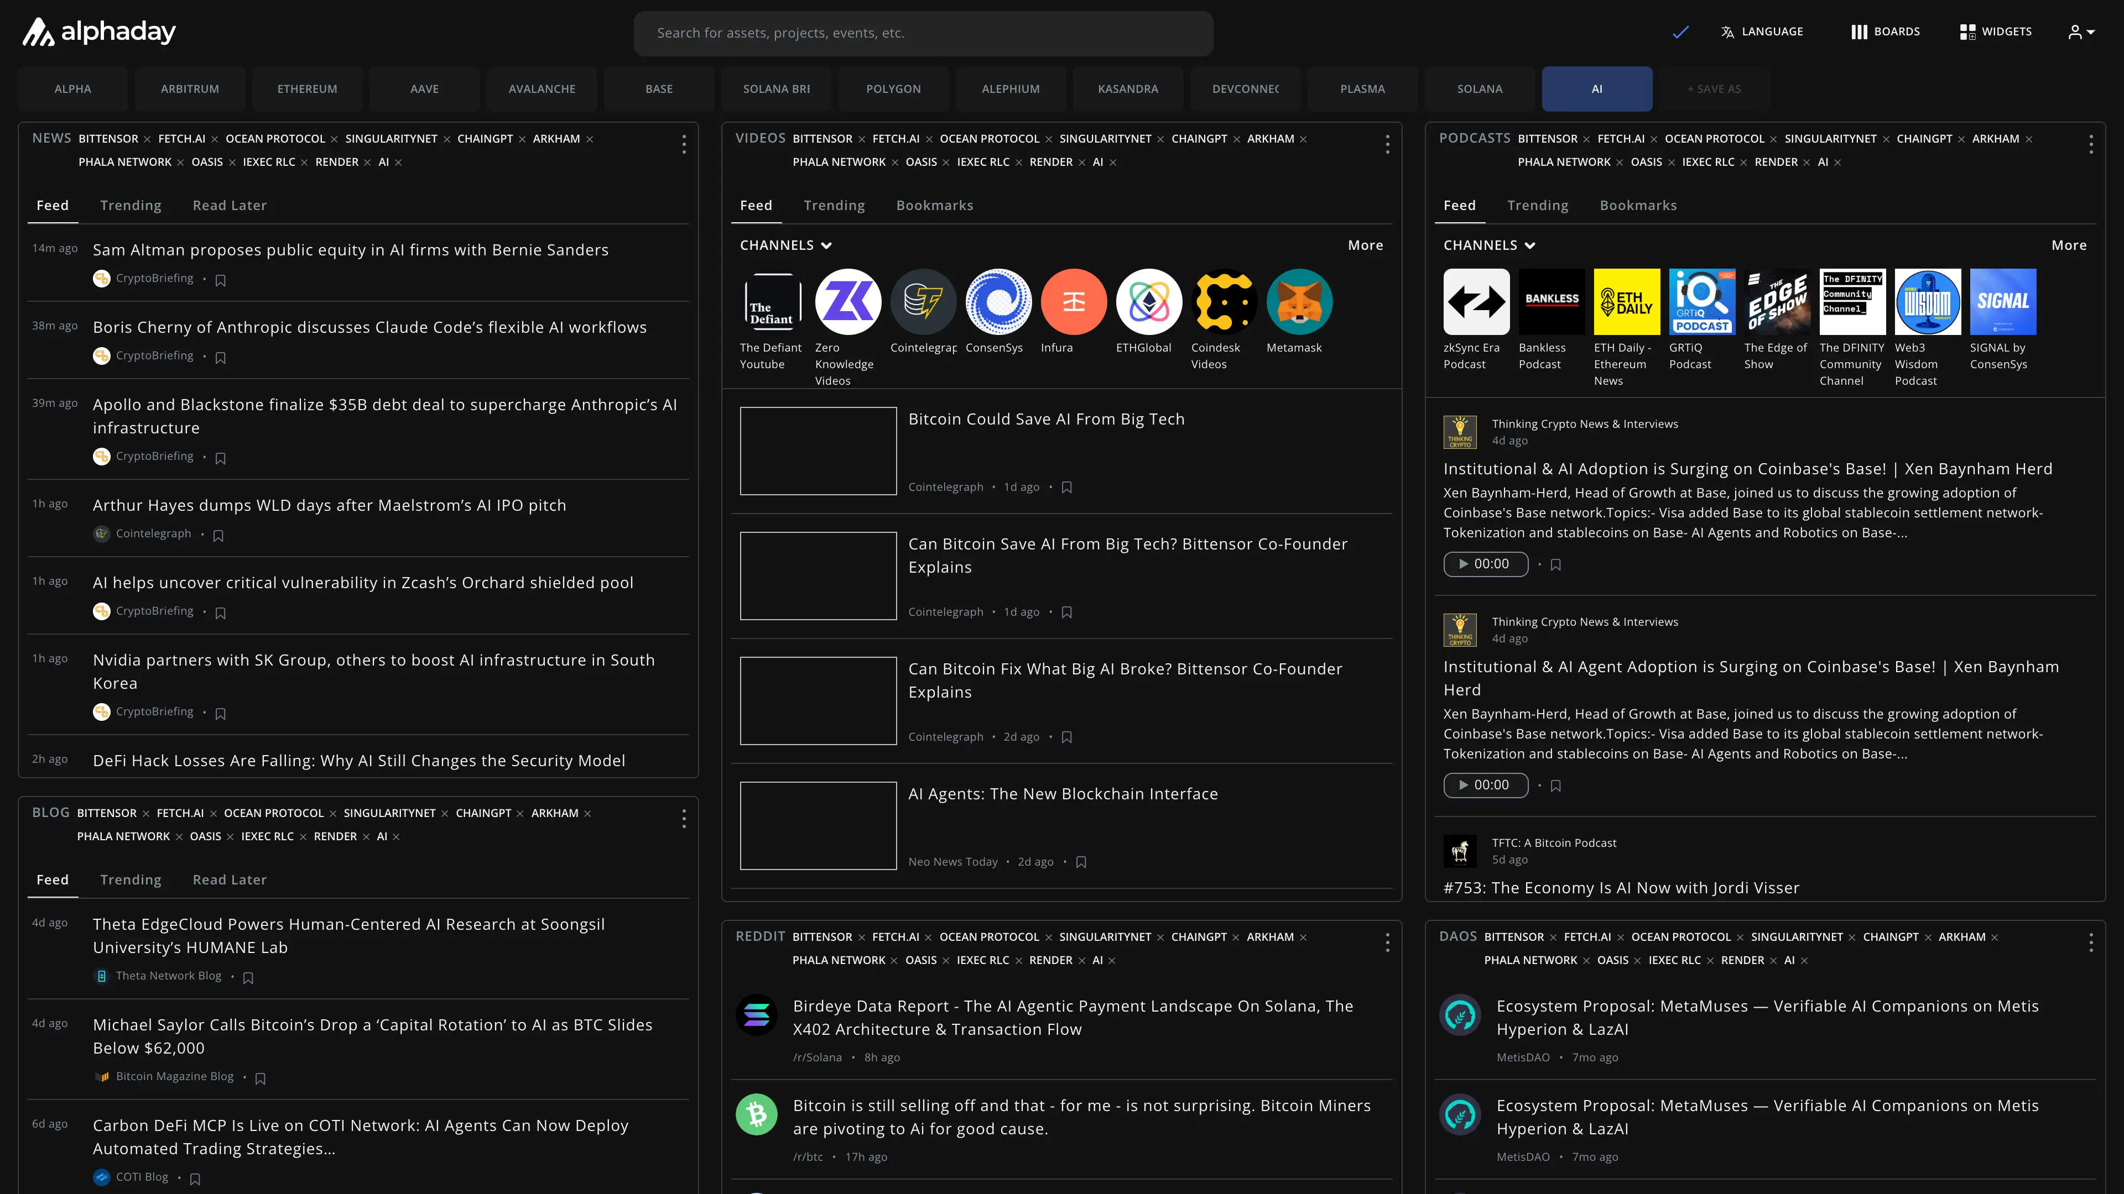This screenshot has height=1194, width=2124.
Task: Open the user account menu
Action: coord(2081,32)
